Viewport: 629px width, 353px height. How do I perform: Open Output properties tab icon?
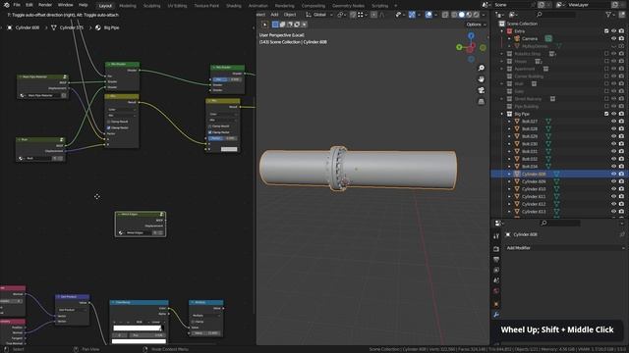click(496, 259)
